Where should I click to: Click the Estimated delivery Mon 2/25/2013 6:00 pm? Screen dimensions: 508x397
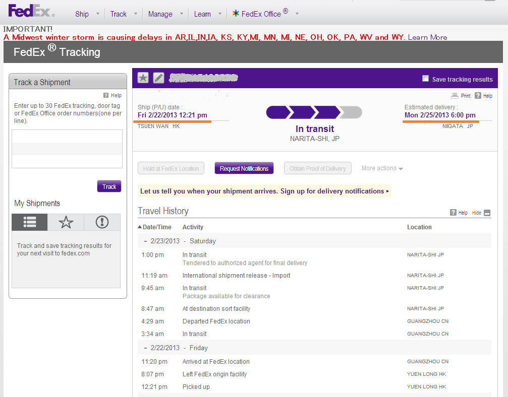coord(440,115)
